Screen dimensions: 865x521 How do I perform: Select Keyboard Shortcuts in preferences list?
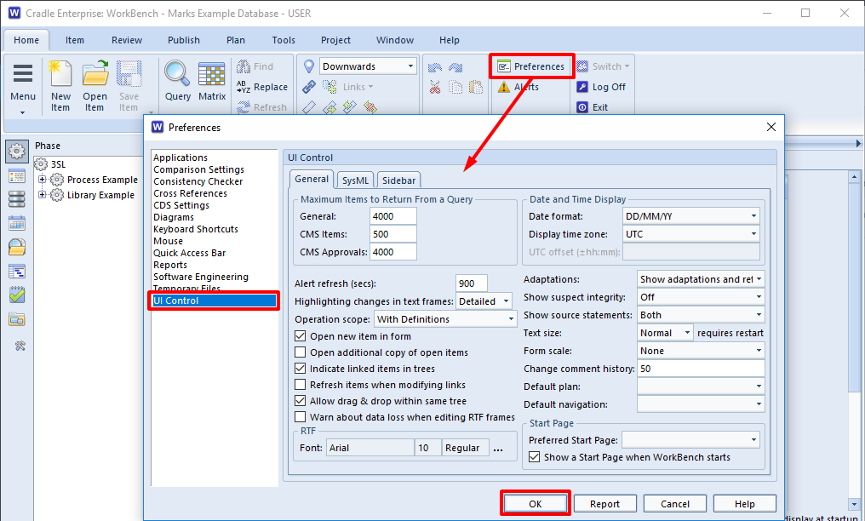pos(196,229)
